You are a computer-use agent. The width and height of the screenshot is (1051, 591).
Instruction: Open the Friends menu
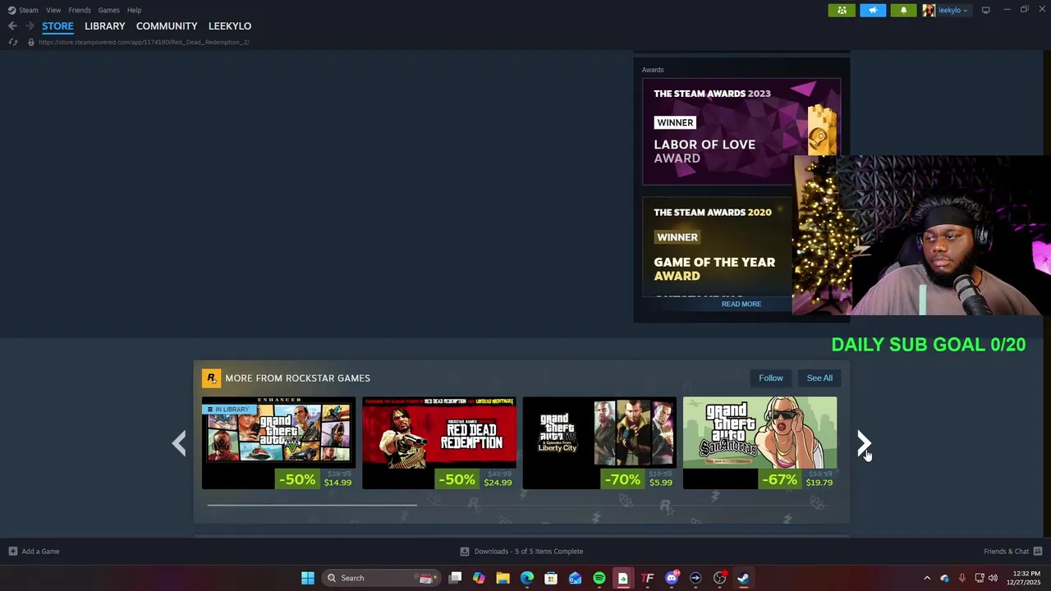click(80, 10)
